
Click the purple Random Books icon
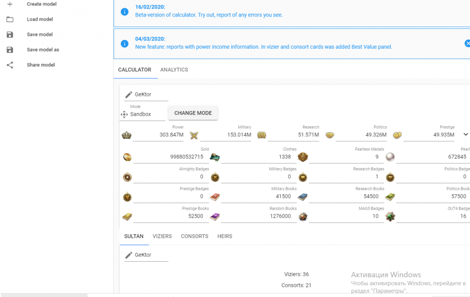pyautogui.click(x=215, y=216)
